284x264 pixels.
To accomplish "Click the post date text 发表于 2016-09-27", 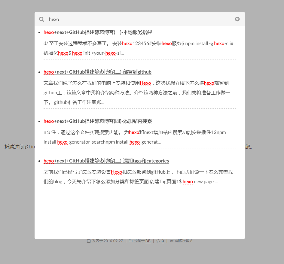I will tap(107, 241).
